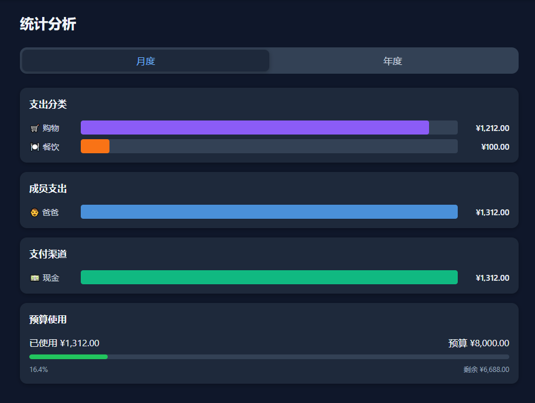Click the 剩余 ¥6,688.00 remaining text
The width and height of the screenshot is (535, 403).
(486, 370)
